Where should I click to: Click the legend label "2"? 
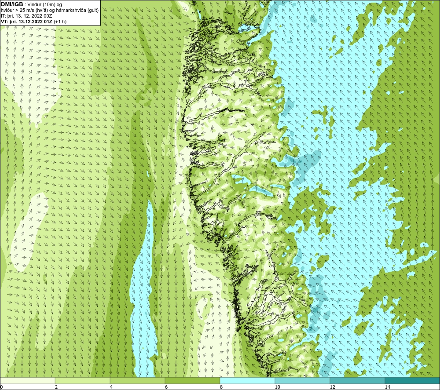(56, 387)
